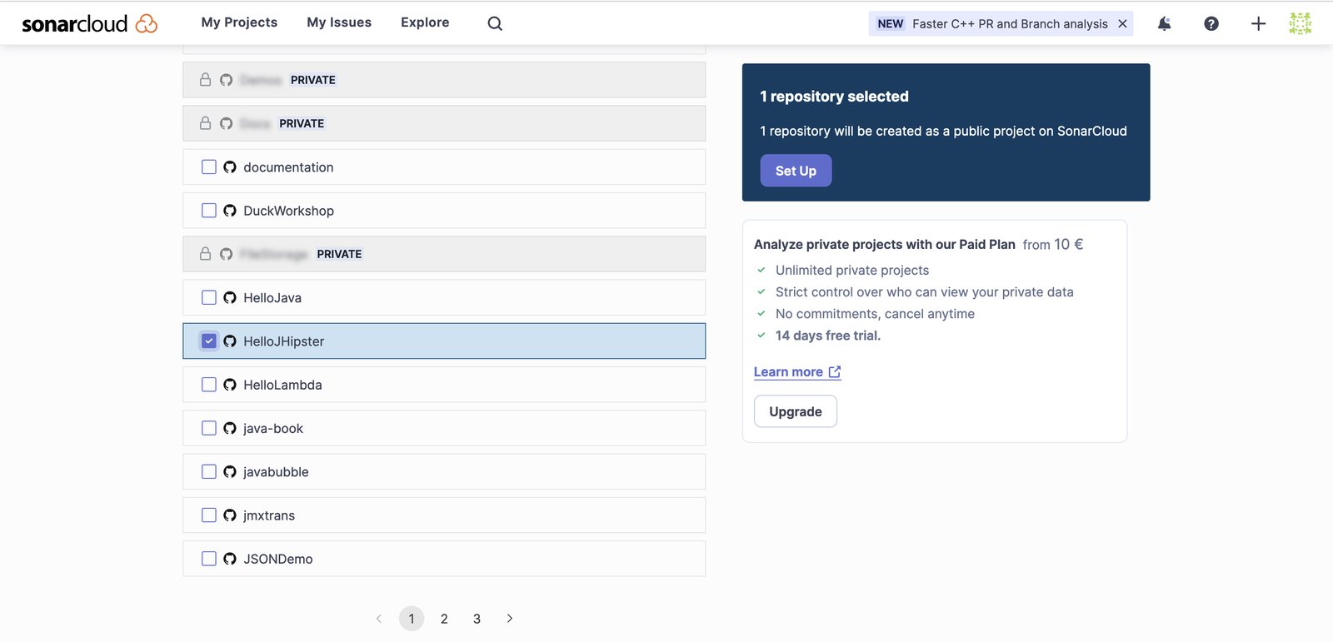Open My Issues in navigation
Viewport: 1333px width, 642px height.
pyautogui.click(x=339, y=22)
